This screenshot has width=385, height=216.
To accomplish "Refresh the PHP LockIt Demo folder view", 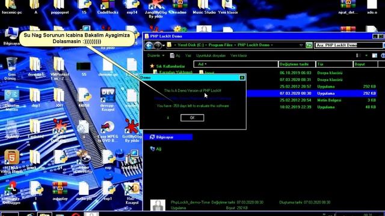I will (x=309, y=45).
